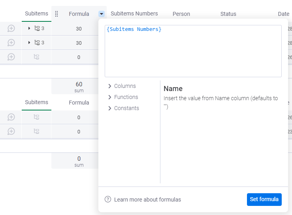
Task: Click the drag handle beside Formula column
Action: click(x=57, y=14)
